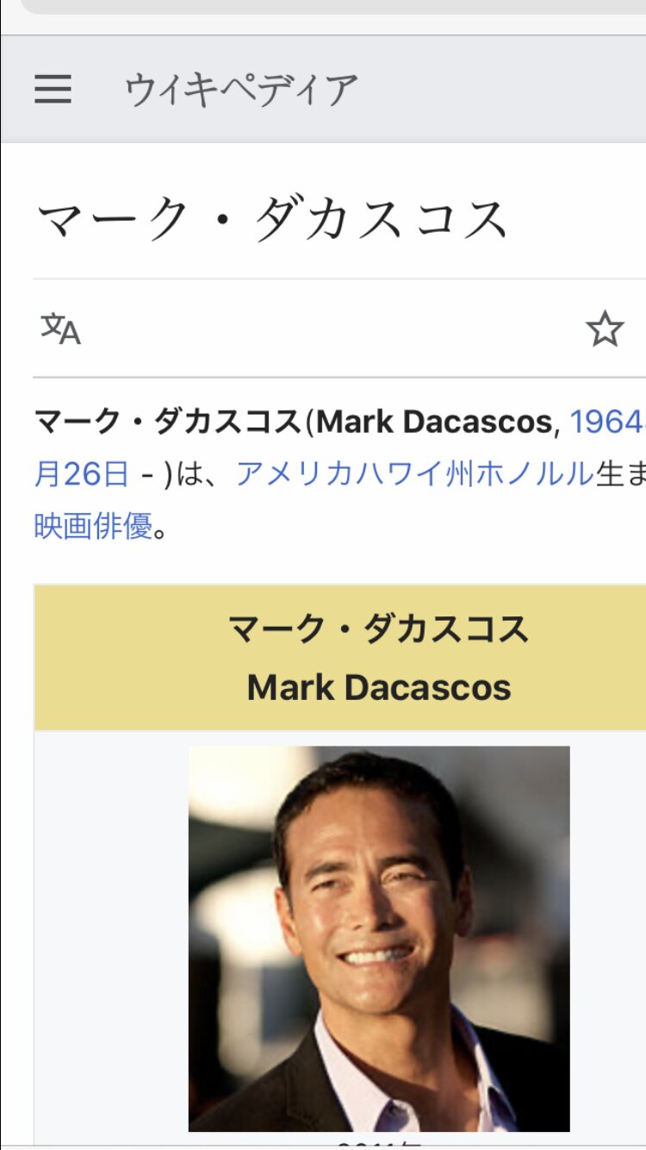
Task: Go to the ウィキペディア home logo
Action: point(241,90)
